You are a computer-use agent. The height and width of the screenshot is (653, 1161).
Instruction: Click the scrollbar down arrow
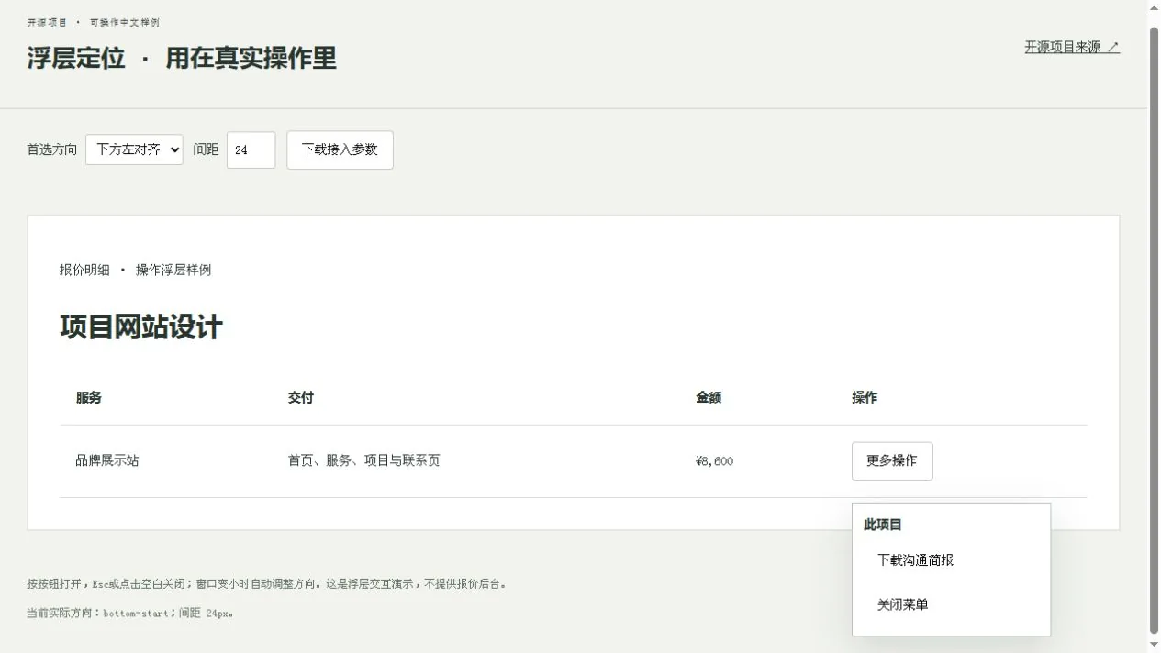click(x=1154, y=646)
